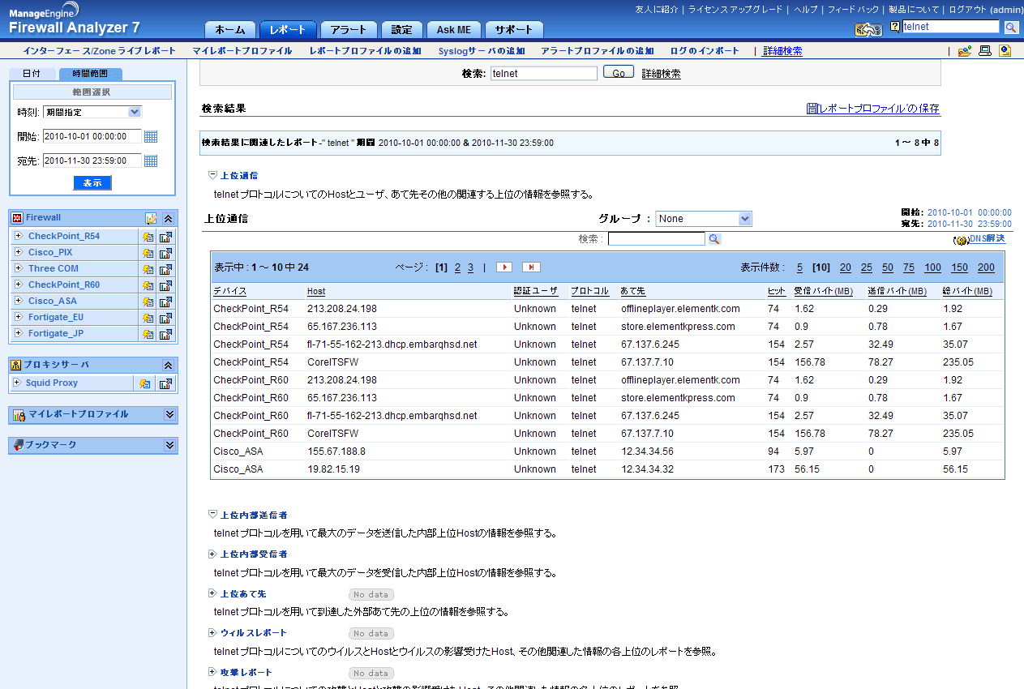Open the グループ None dropdown

coord(704,219)
